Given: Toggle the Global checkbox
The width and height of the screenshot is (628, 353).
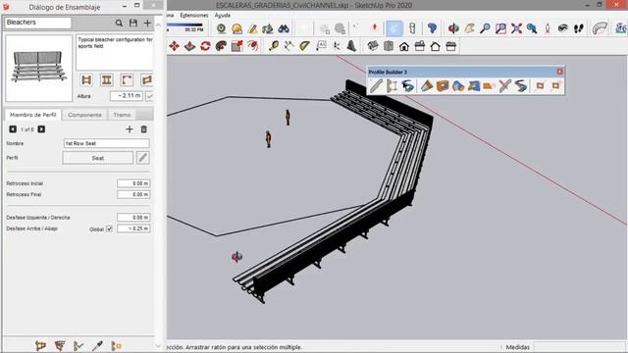Looking at the screenshot, I should coord(109,228).
